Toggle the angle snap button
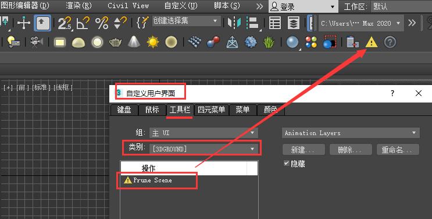The height and width of the screenshot is (219, 432). pos(83,23)
